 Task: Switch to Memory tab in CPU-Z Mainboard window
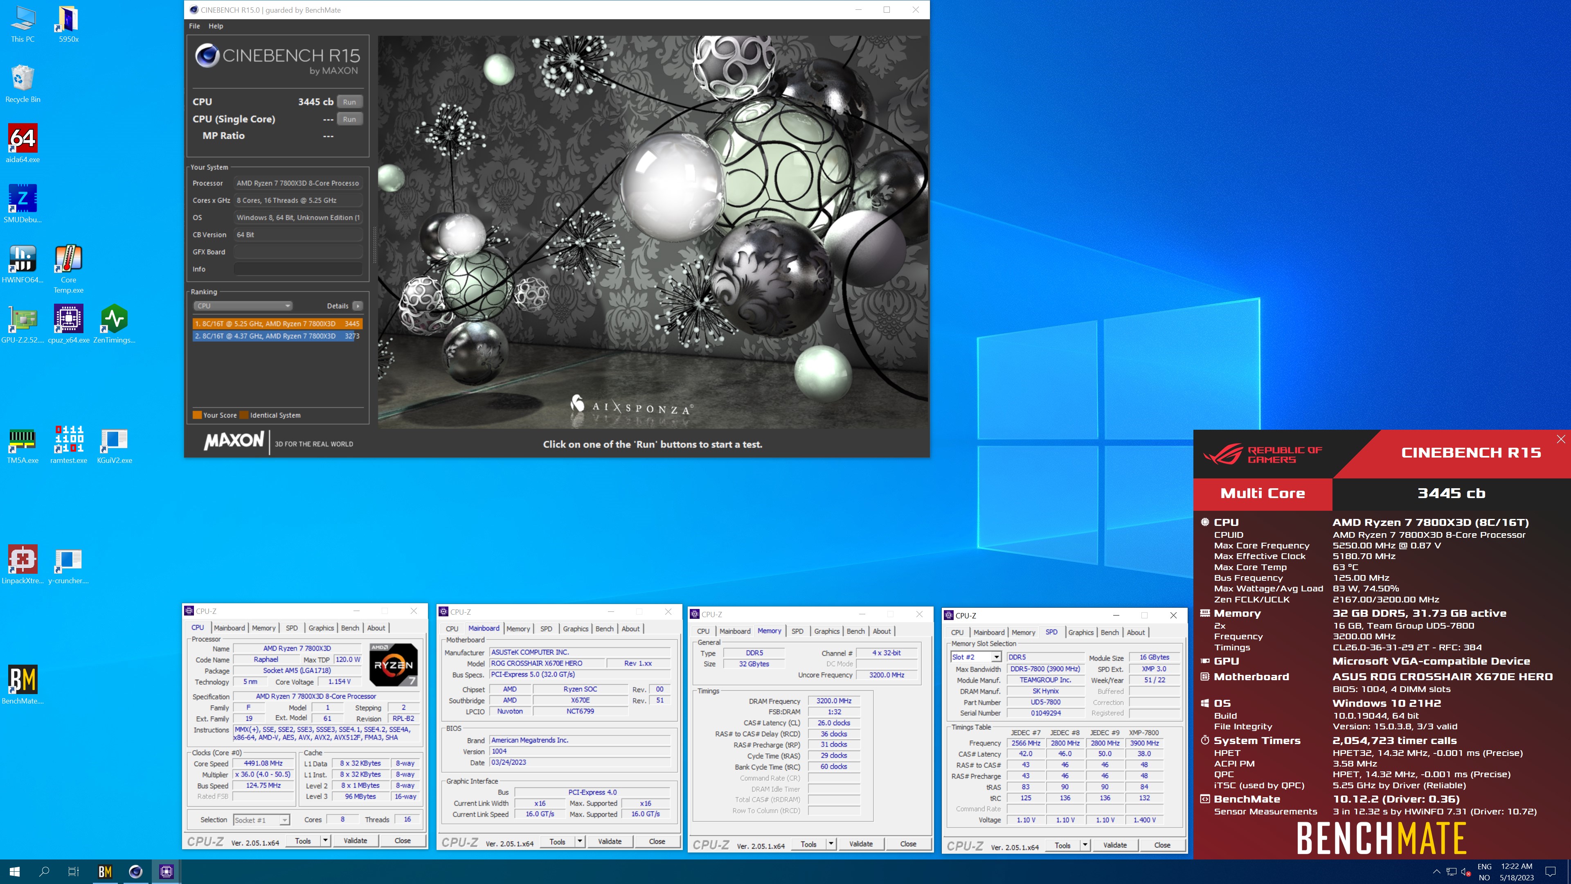[x=518, y=629]
